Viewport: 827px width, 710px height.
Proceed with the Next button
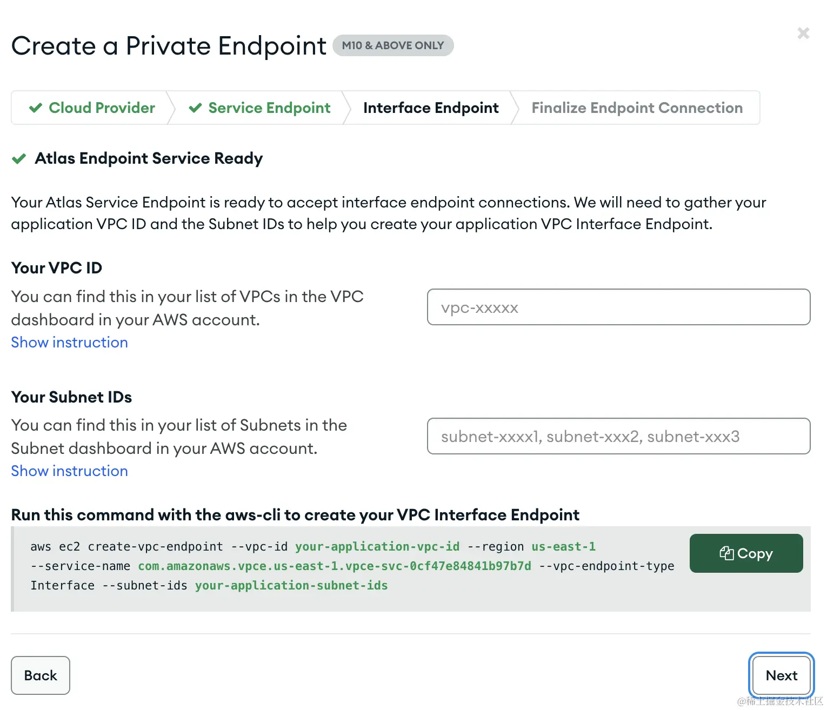click(x=781, y=675)
